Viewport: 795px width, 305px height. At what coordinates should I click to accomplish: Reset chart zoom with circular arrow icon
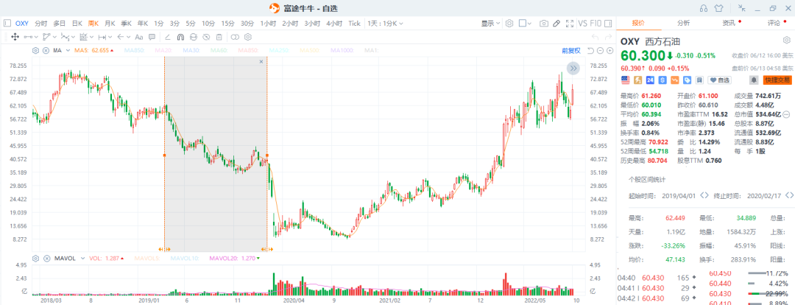[x=590, y=50]
